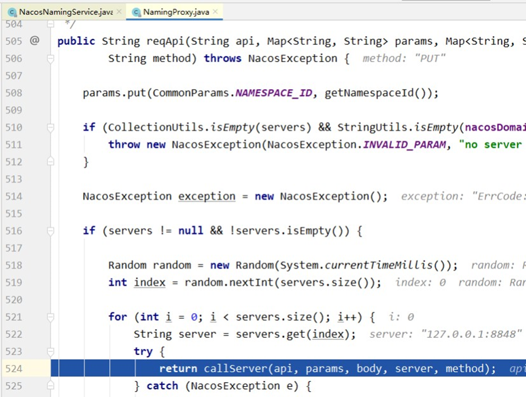Click line number 514 in the gutter
526x397 pixels.
coord(14,196)
